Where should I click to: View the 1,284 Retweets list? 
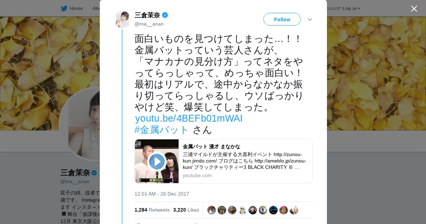pyautogui.click(x=152, y=210)
